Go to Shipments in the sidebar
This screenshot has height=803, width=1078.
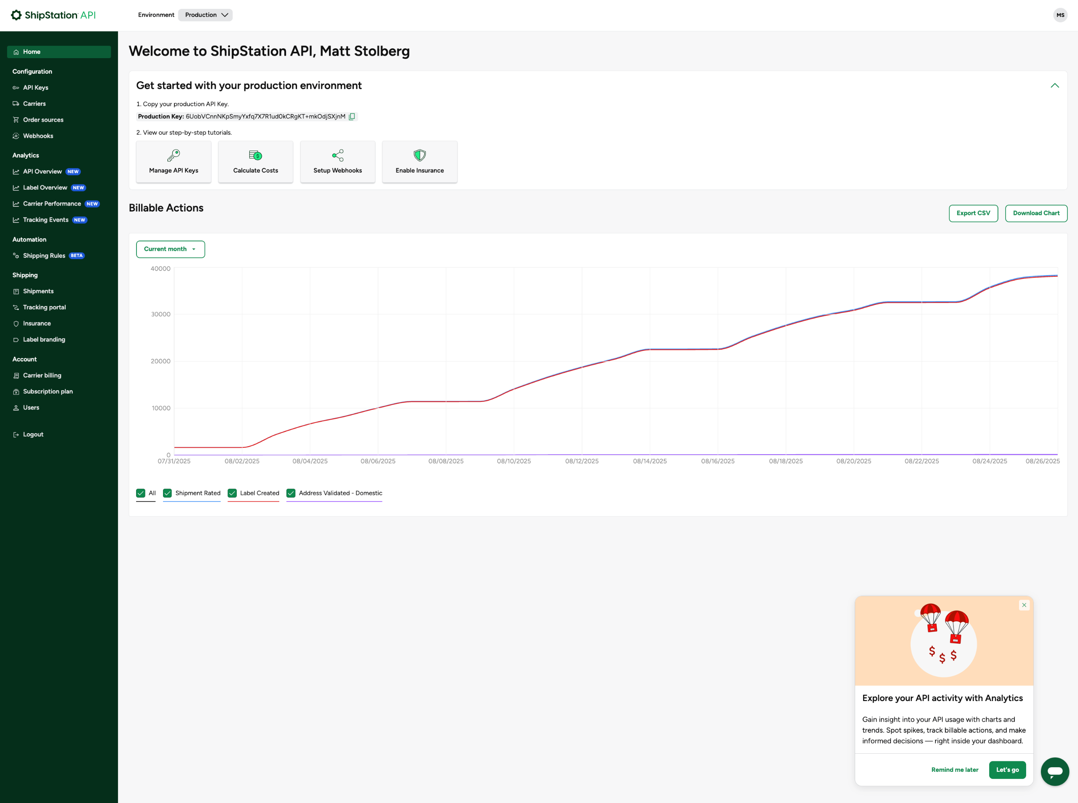38,291
